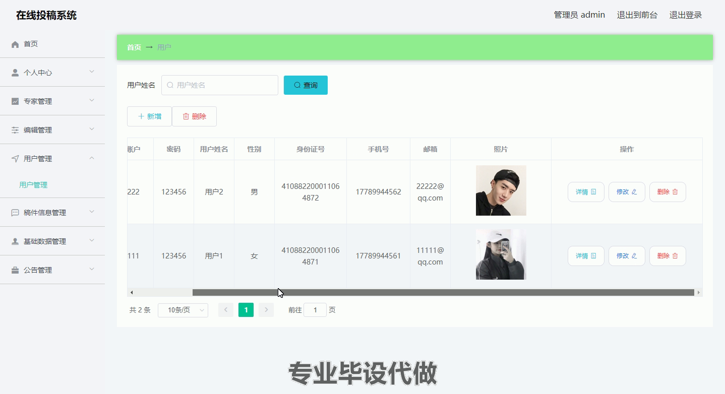Click the chat bubble icon beside 稿件信息管理

pyautogui.click(x=15, y=213)
